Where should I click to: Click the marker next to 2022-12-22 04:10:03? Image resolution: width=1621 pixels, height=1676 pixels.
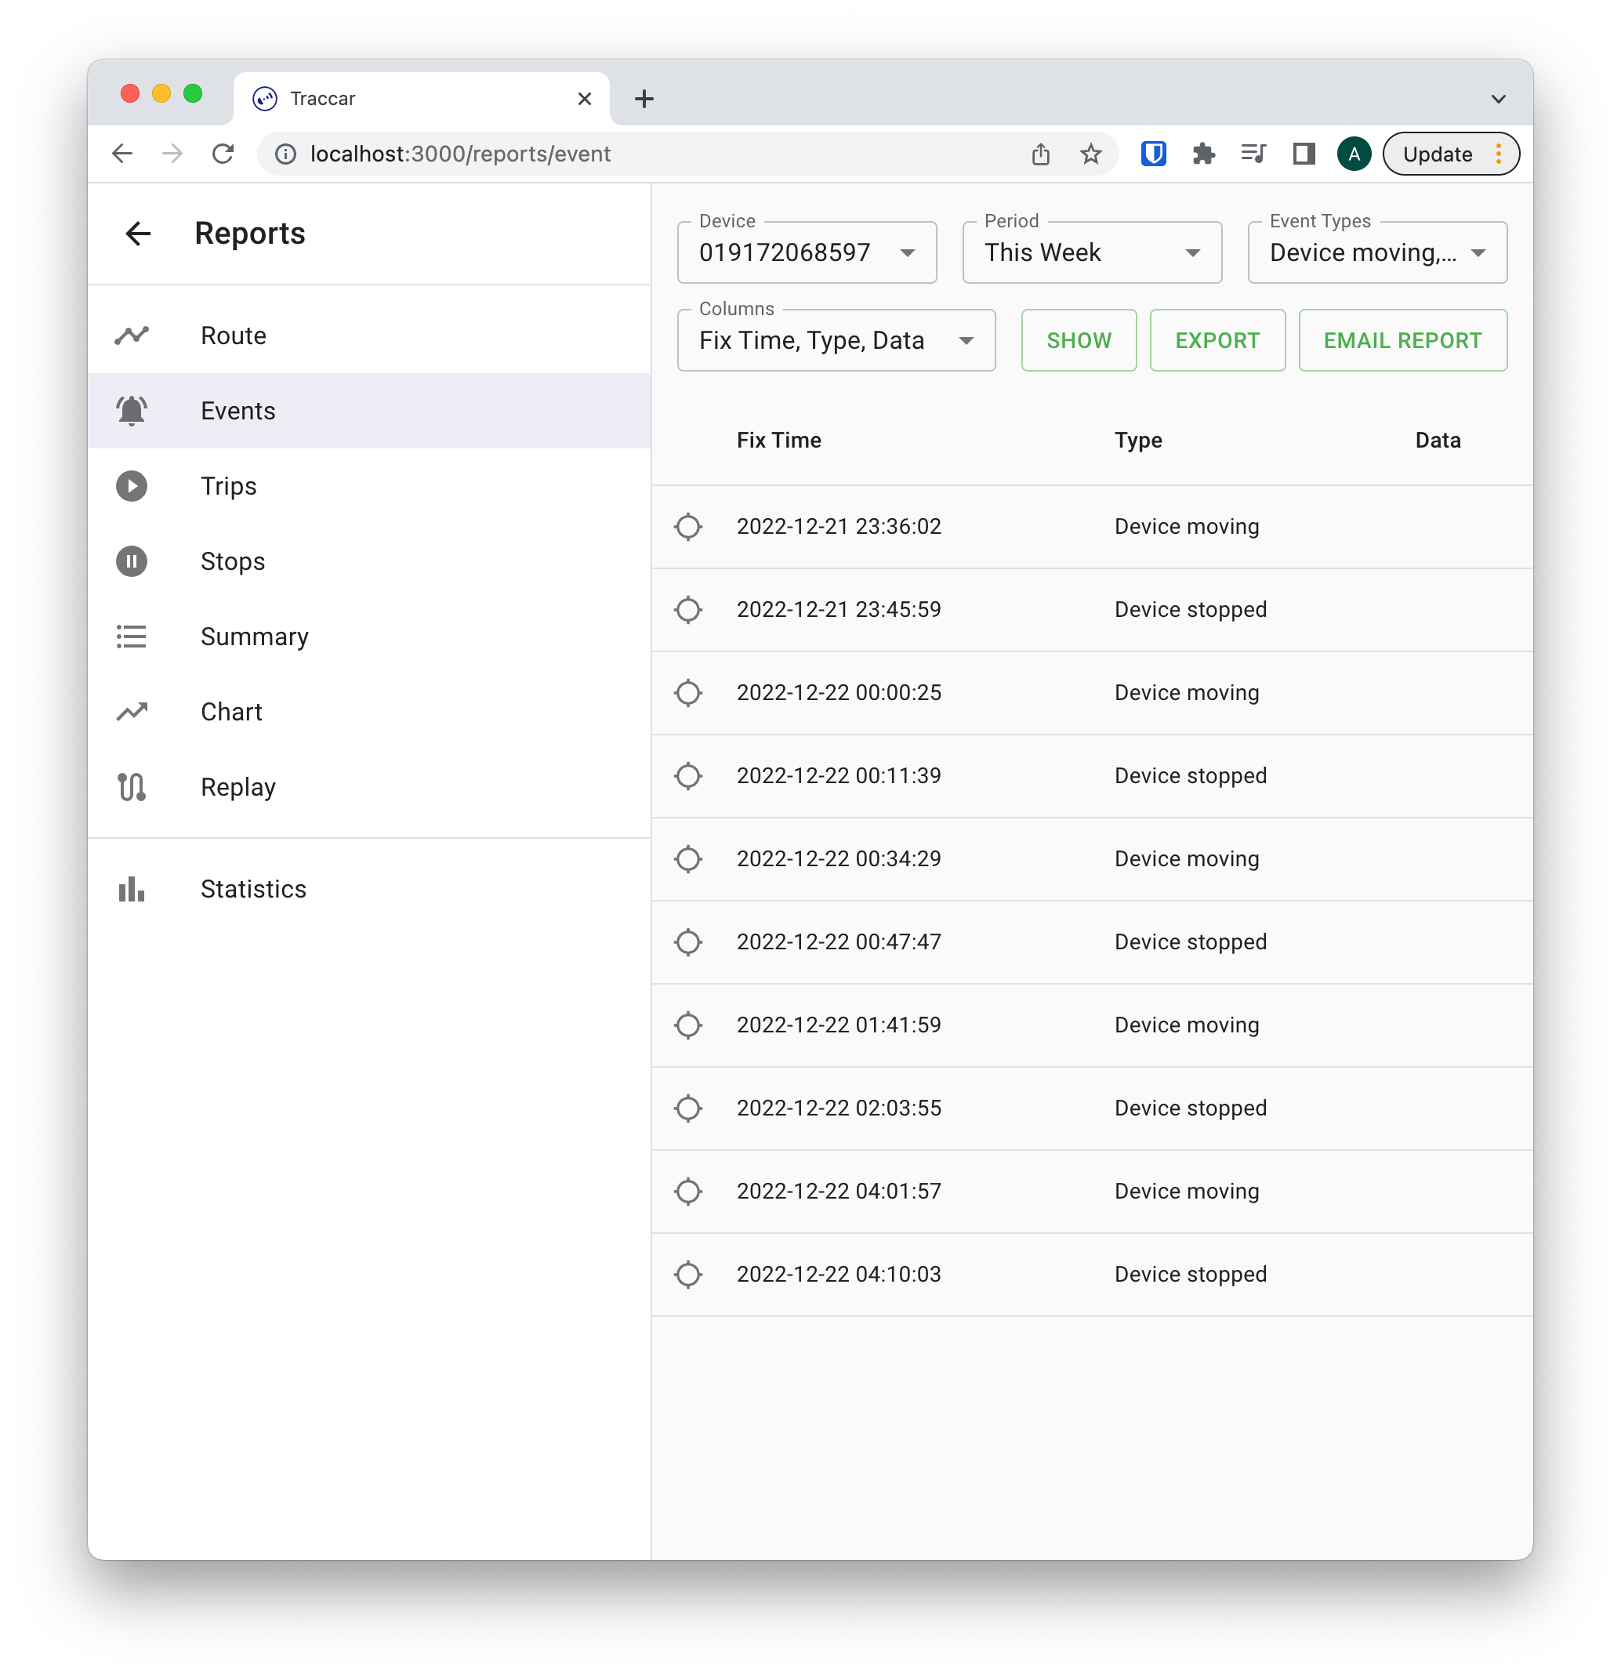tap(689, 1274)
